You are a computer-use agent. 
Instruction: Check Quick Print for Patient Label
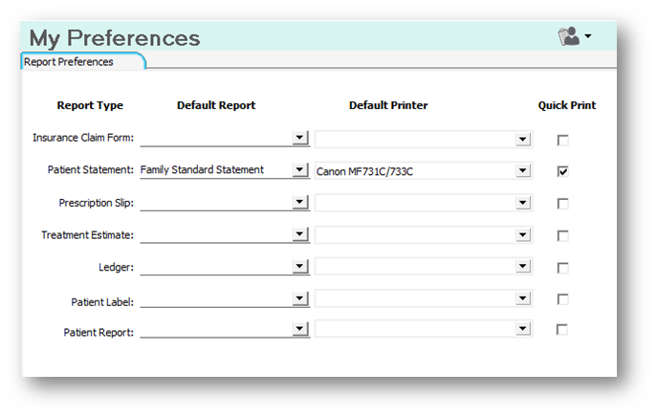point(562,299)
